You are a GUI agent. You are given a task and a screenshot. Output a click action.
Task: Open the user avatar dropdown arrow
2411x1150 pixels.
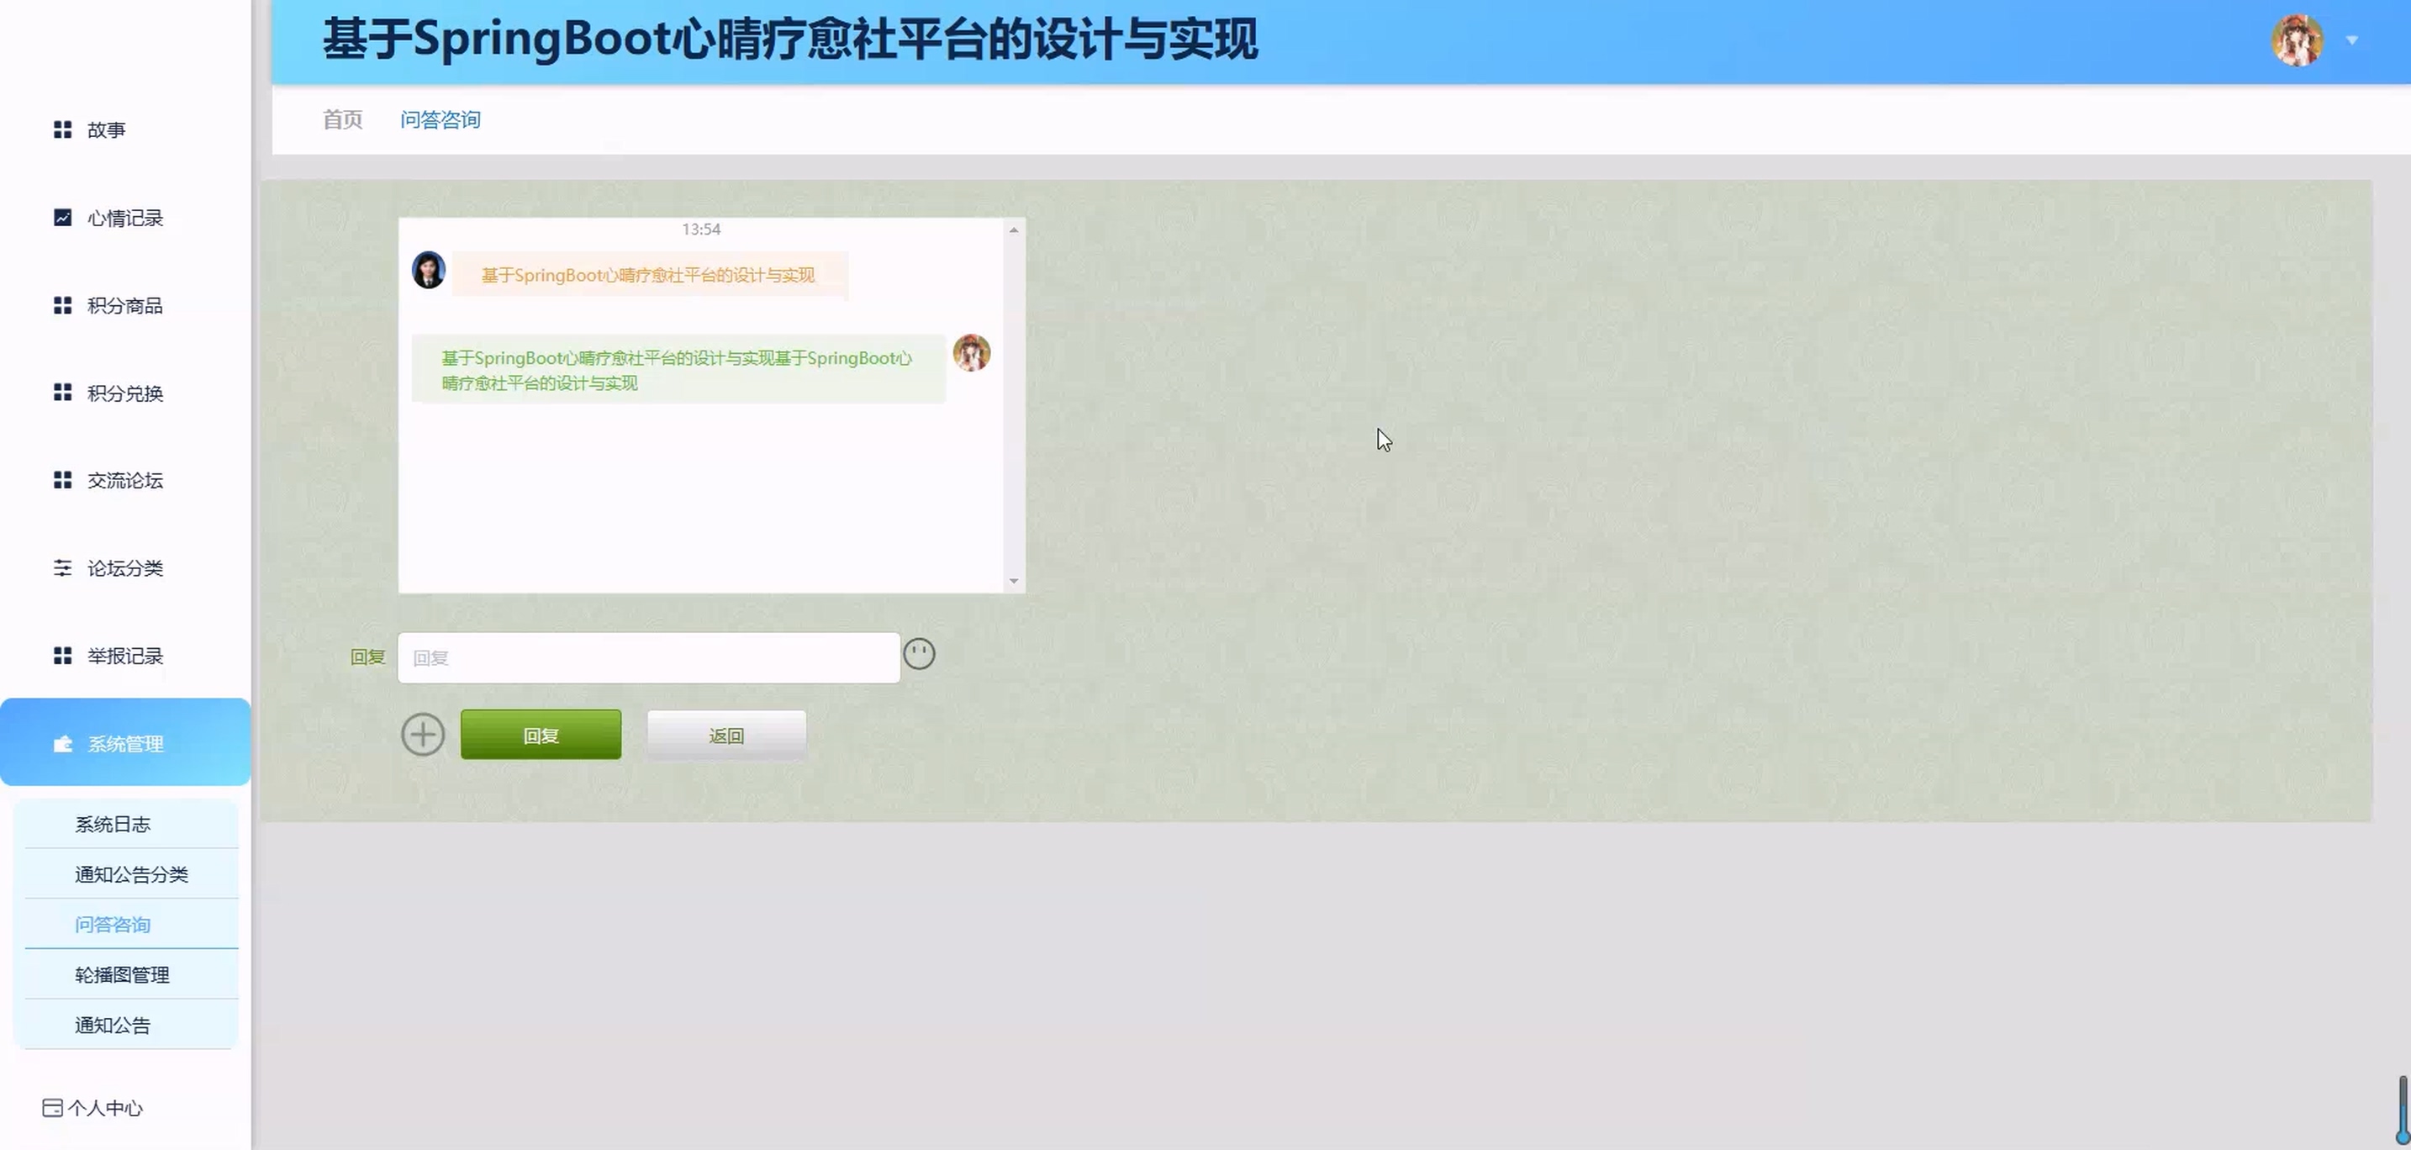click(x=2351, y=40)
